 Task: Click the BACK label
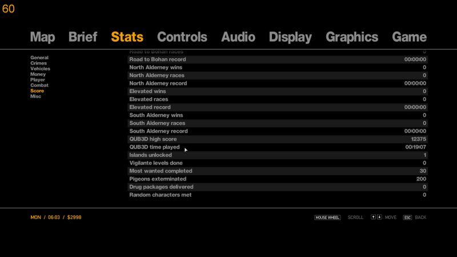pyautogui.click(x=420, y=218)
